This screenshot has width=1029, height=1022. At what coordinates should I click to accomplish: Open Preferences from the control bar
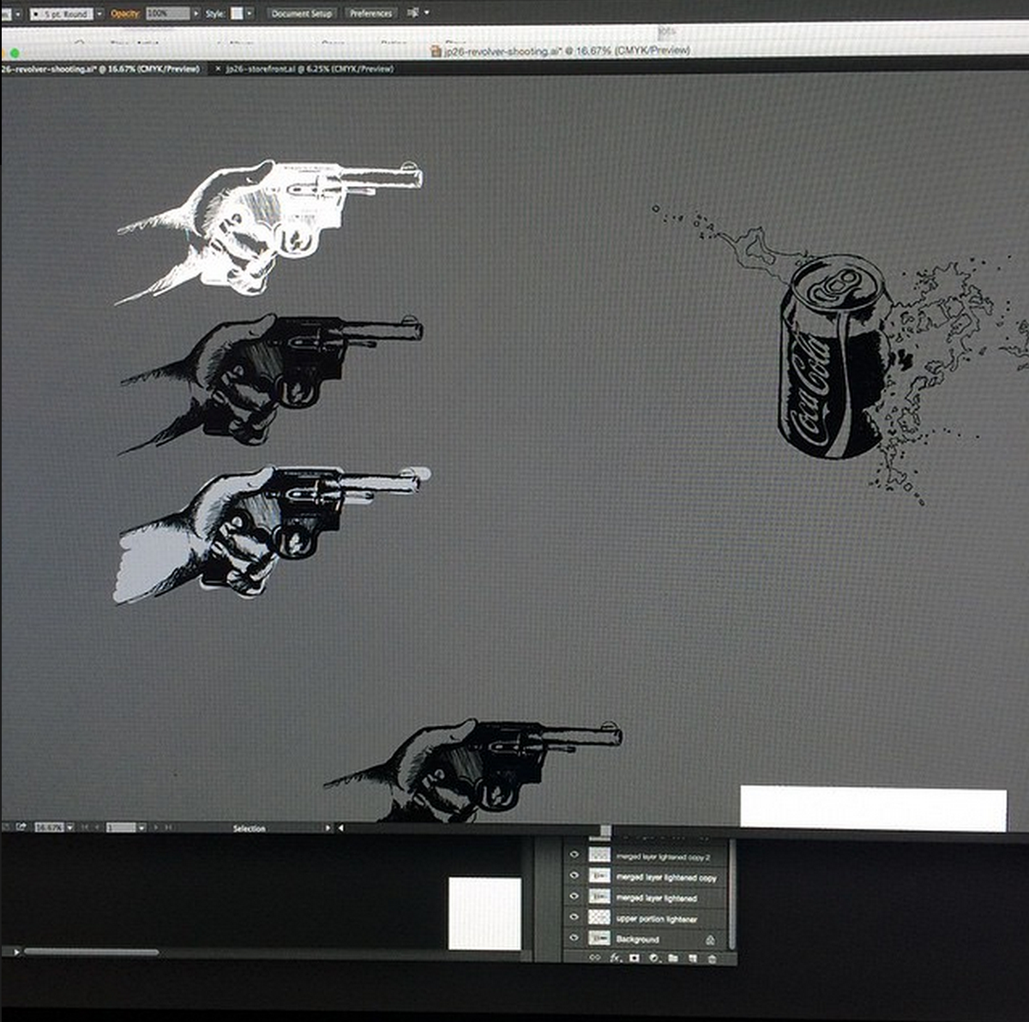370,14
